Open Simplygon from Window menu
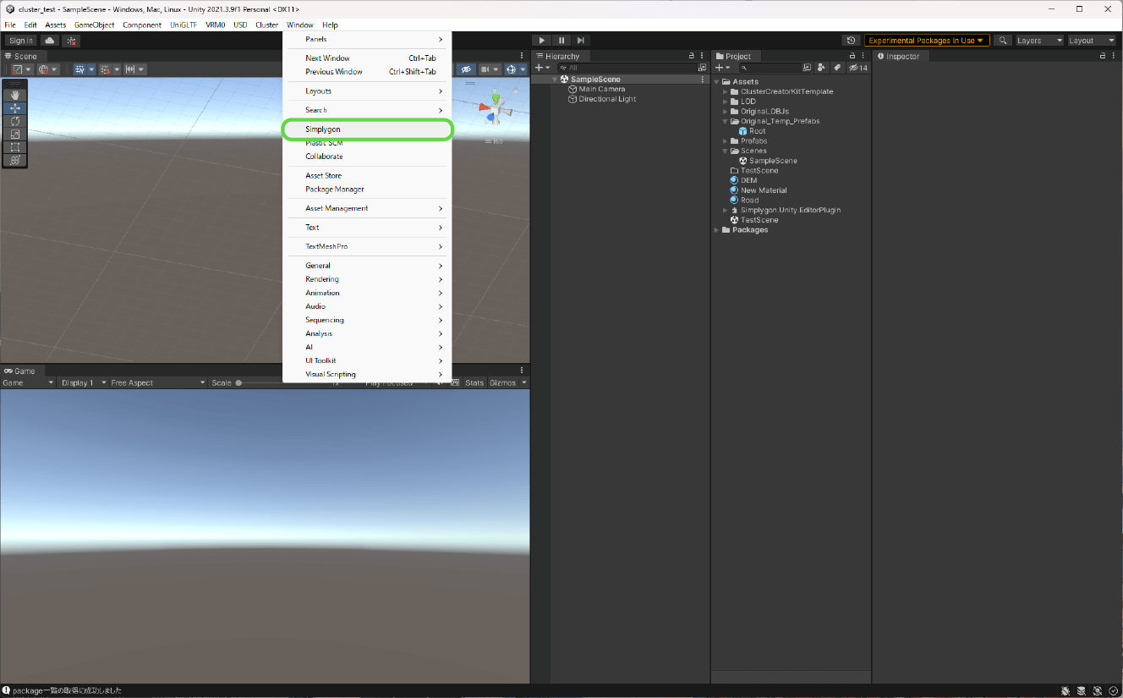The width and height of the screenshot is (1123, 698). (367, 129)
